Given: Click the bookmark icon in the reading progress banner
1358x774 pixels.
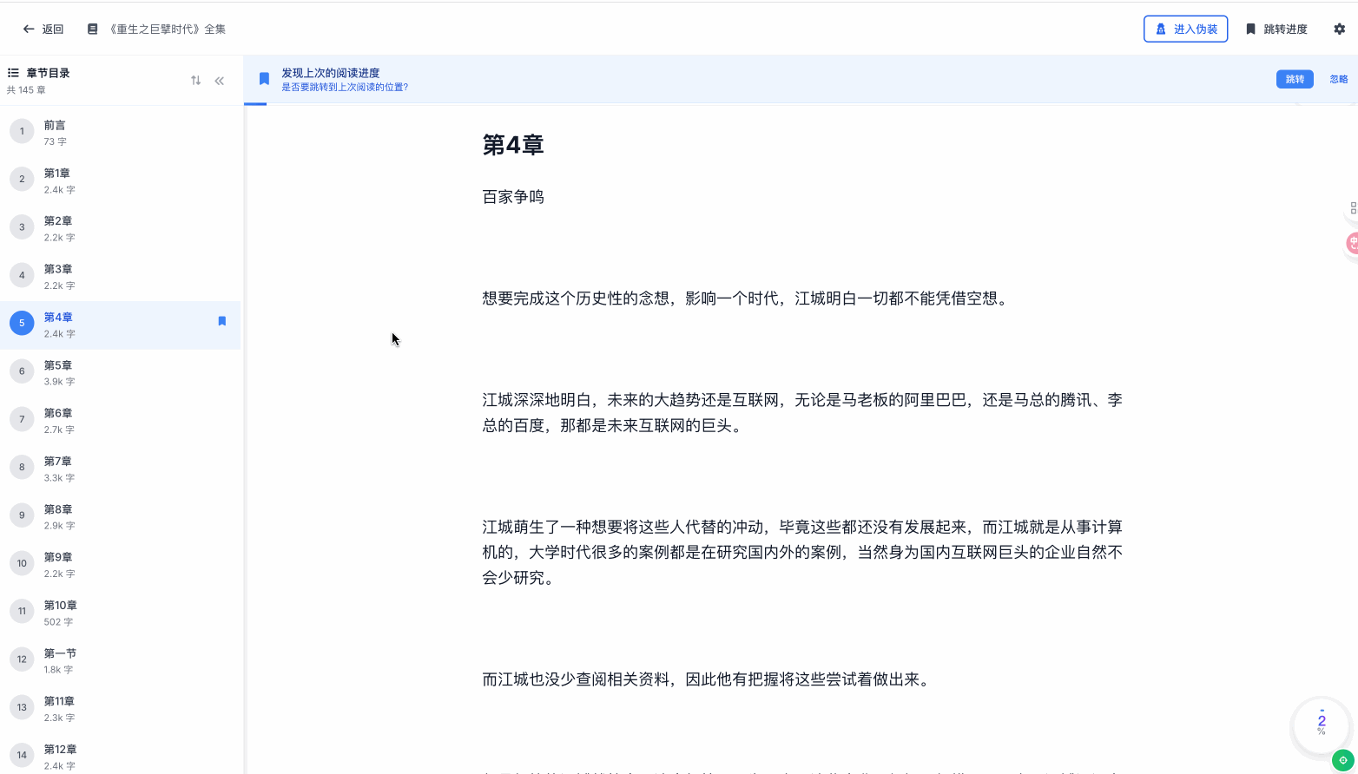Looking at the screenshot, I should [x=263, y=78].
